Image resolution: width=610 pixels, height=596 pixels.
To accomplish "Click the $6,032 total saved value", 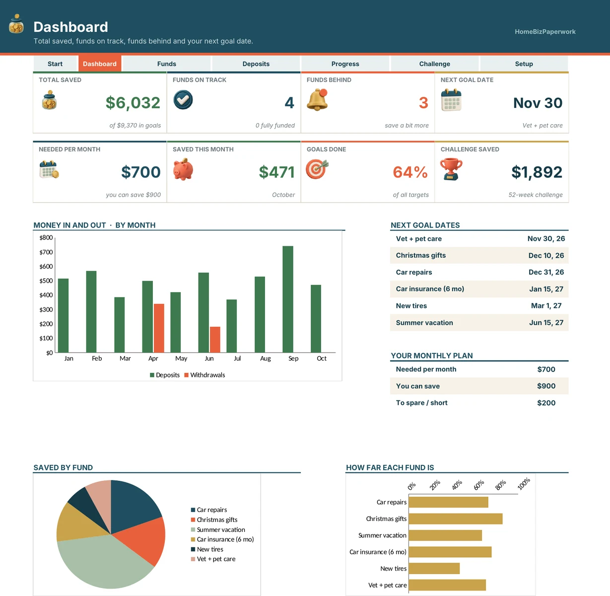I will (x=133, y=103).
